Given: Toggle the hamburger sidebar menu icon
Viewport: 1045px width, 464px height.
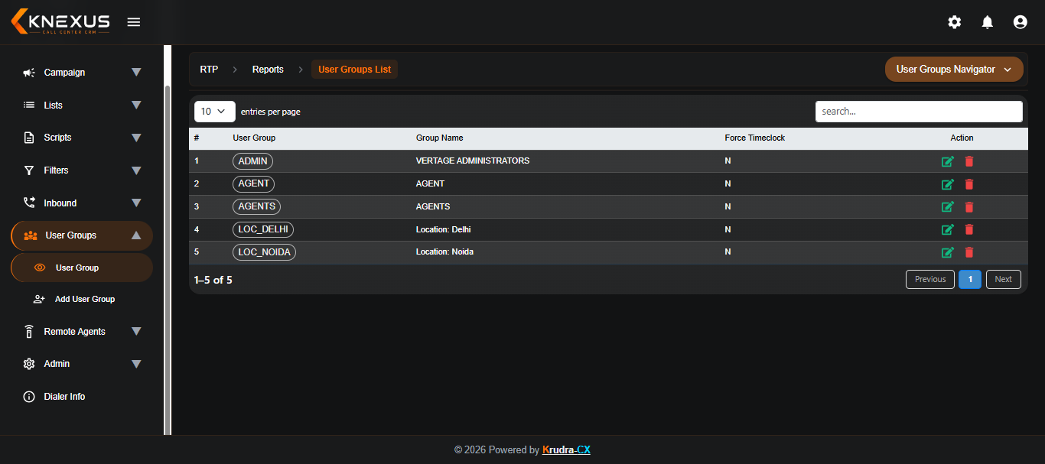Looking at the screenshot, I should pyautogui.click(x=134, y=22).
